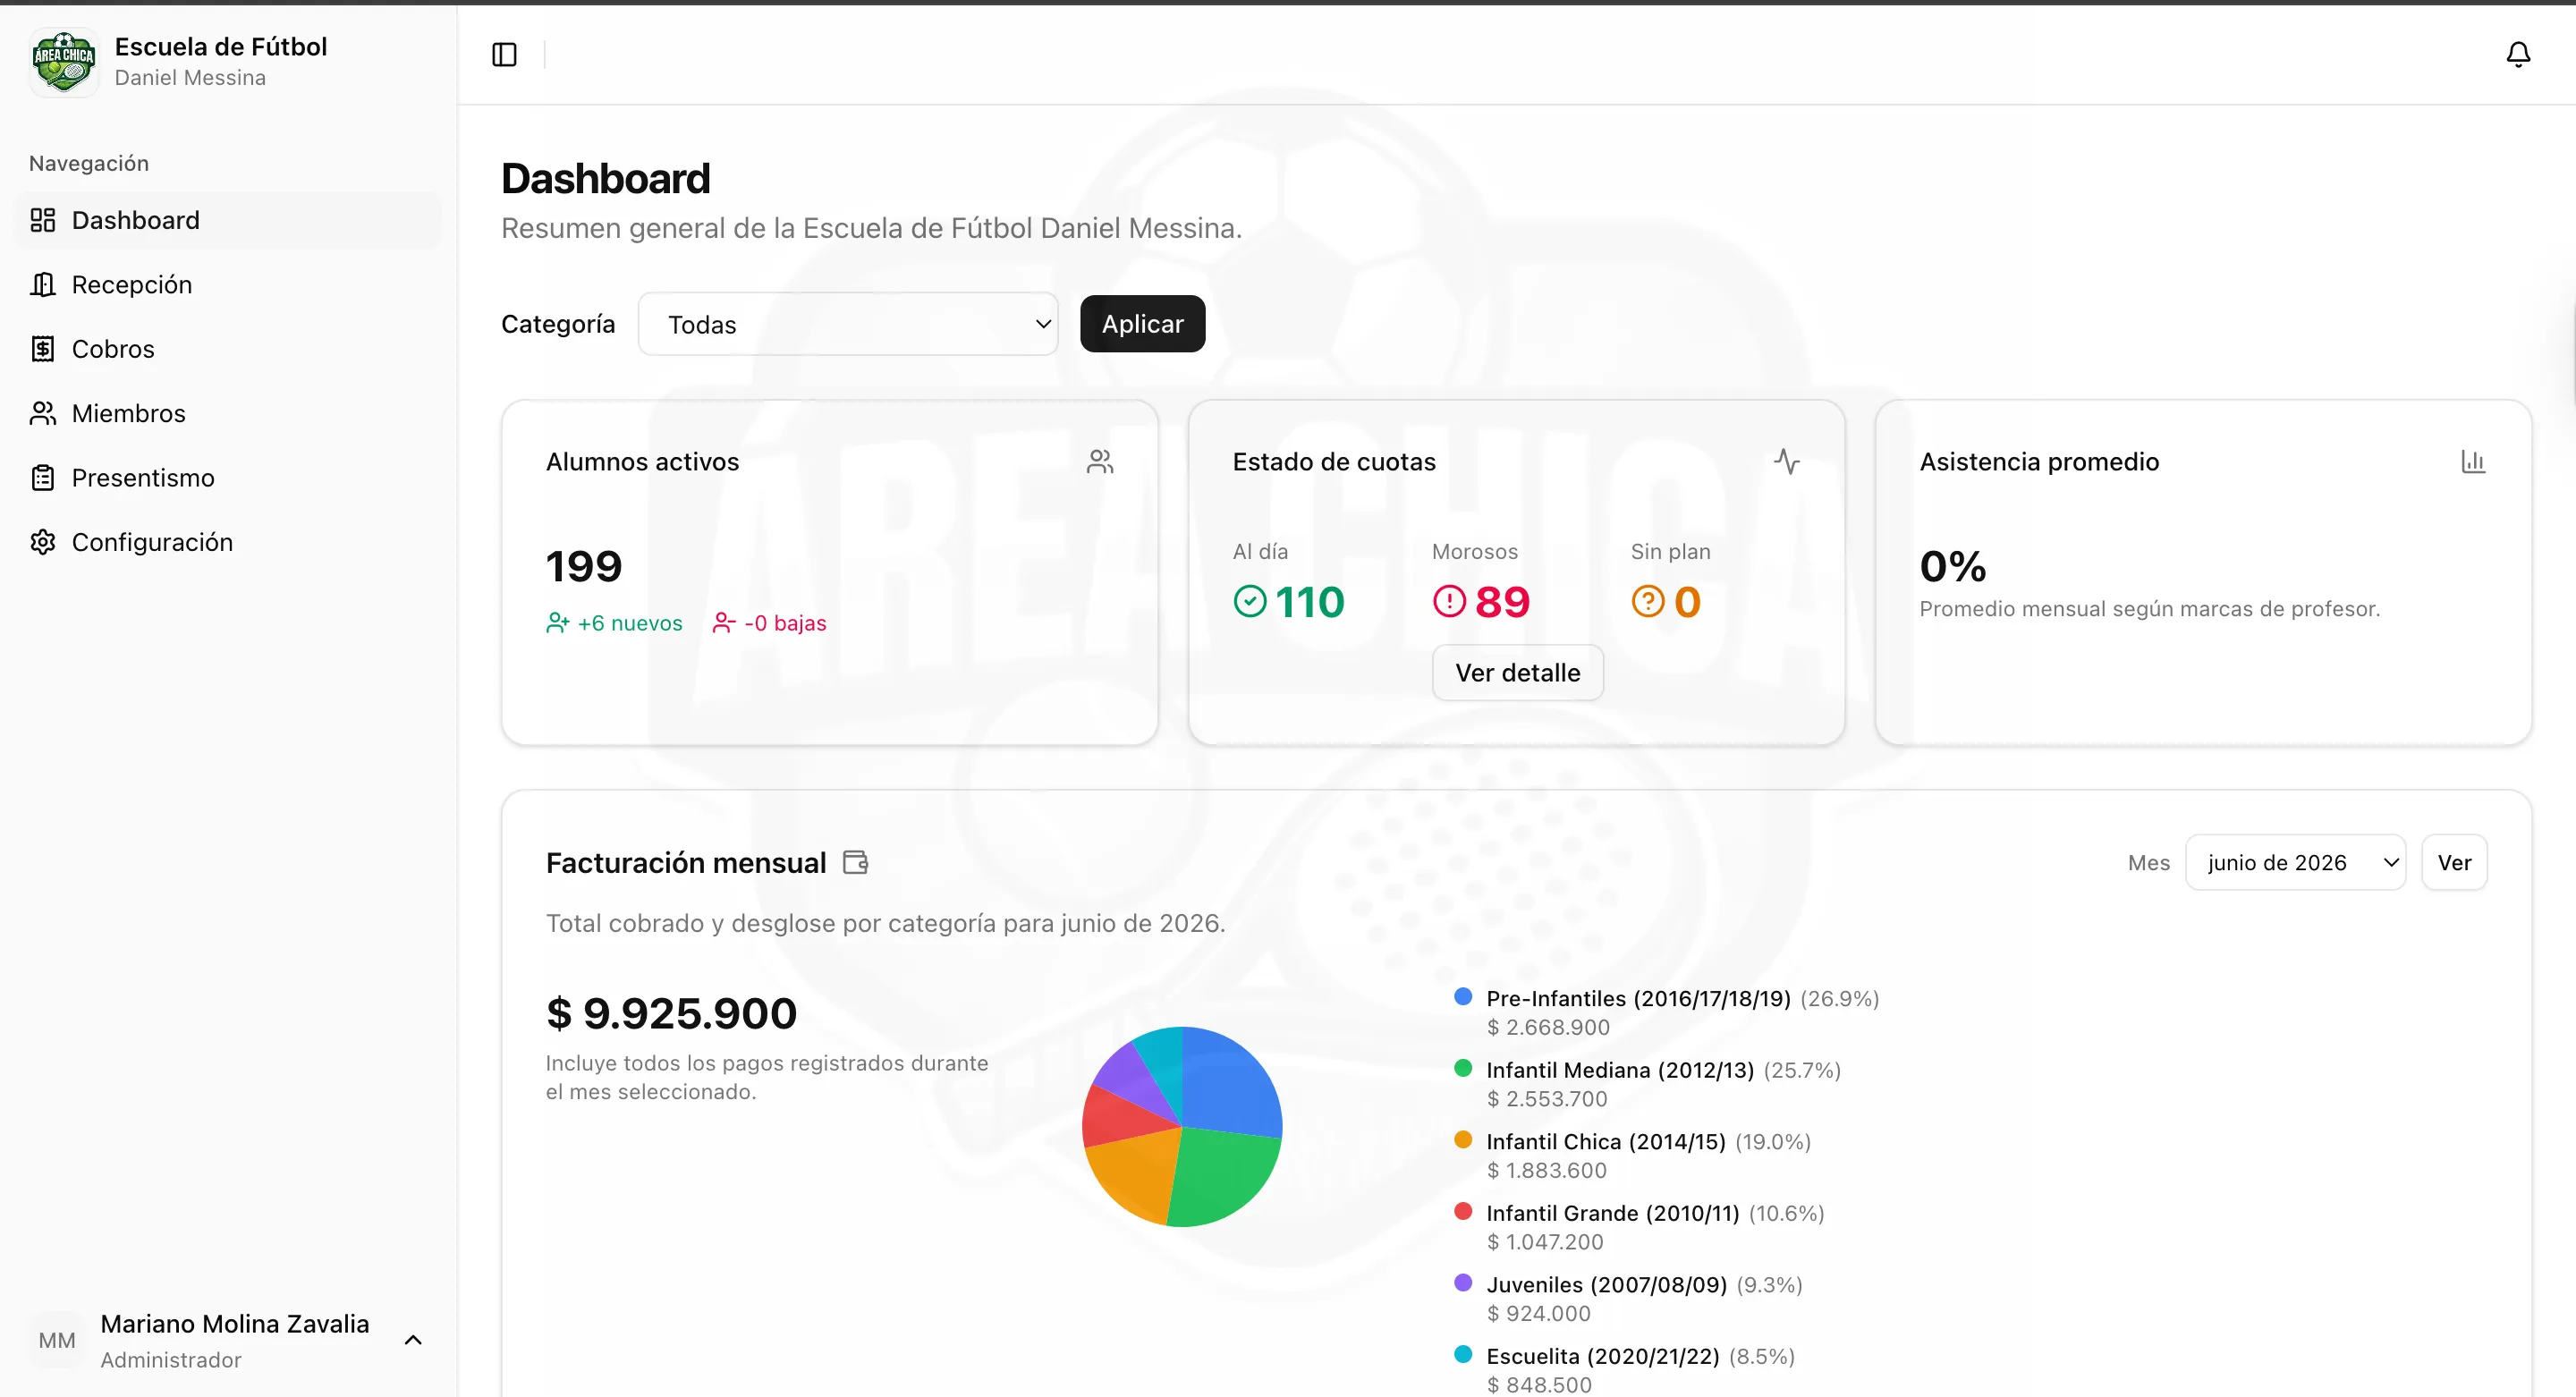Image resolution: width=2576 pixels, height=1397 pixels.
Task: Click the user-plus icon by +6 nuevos
Action: point(558,623)
